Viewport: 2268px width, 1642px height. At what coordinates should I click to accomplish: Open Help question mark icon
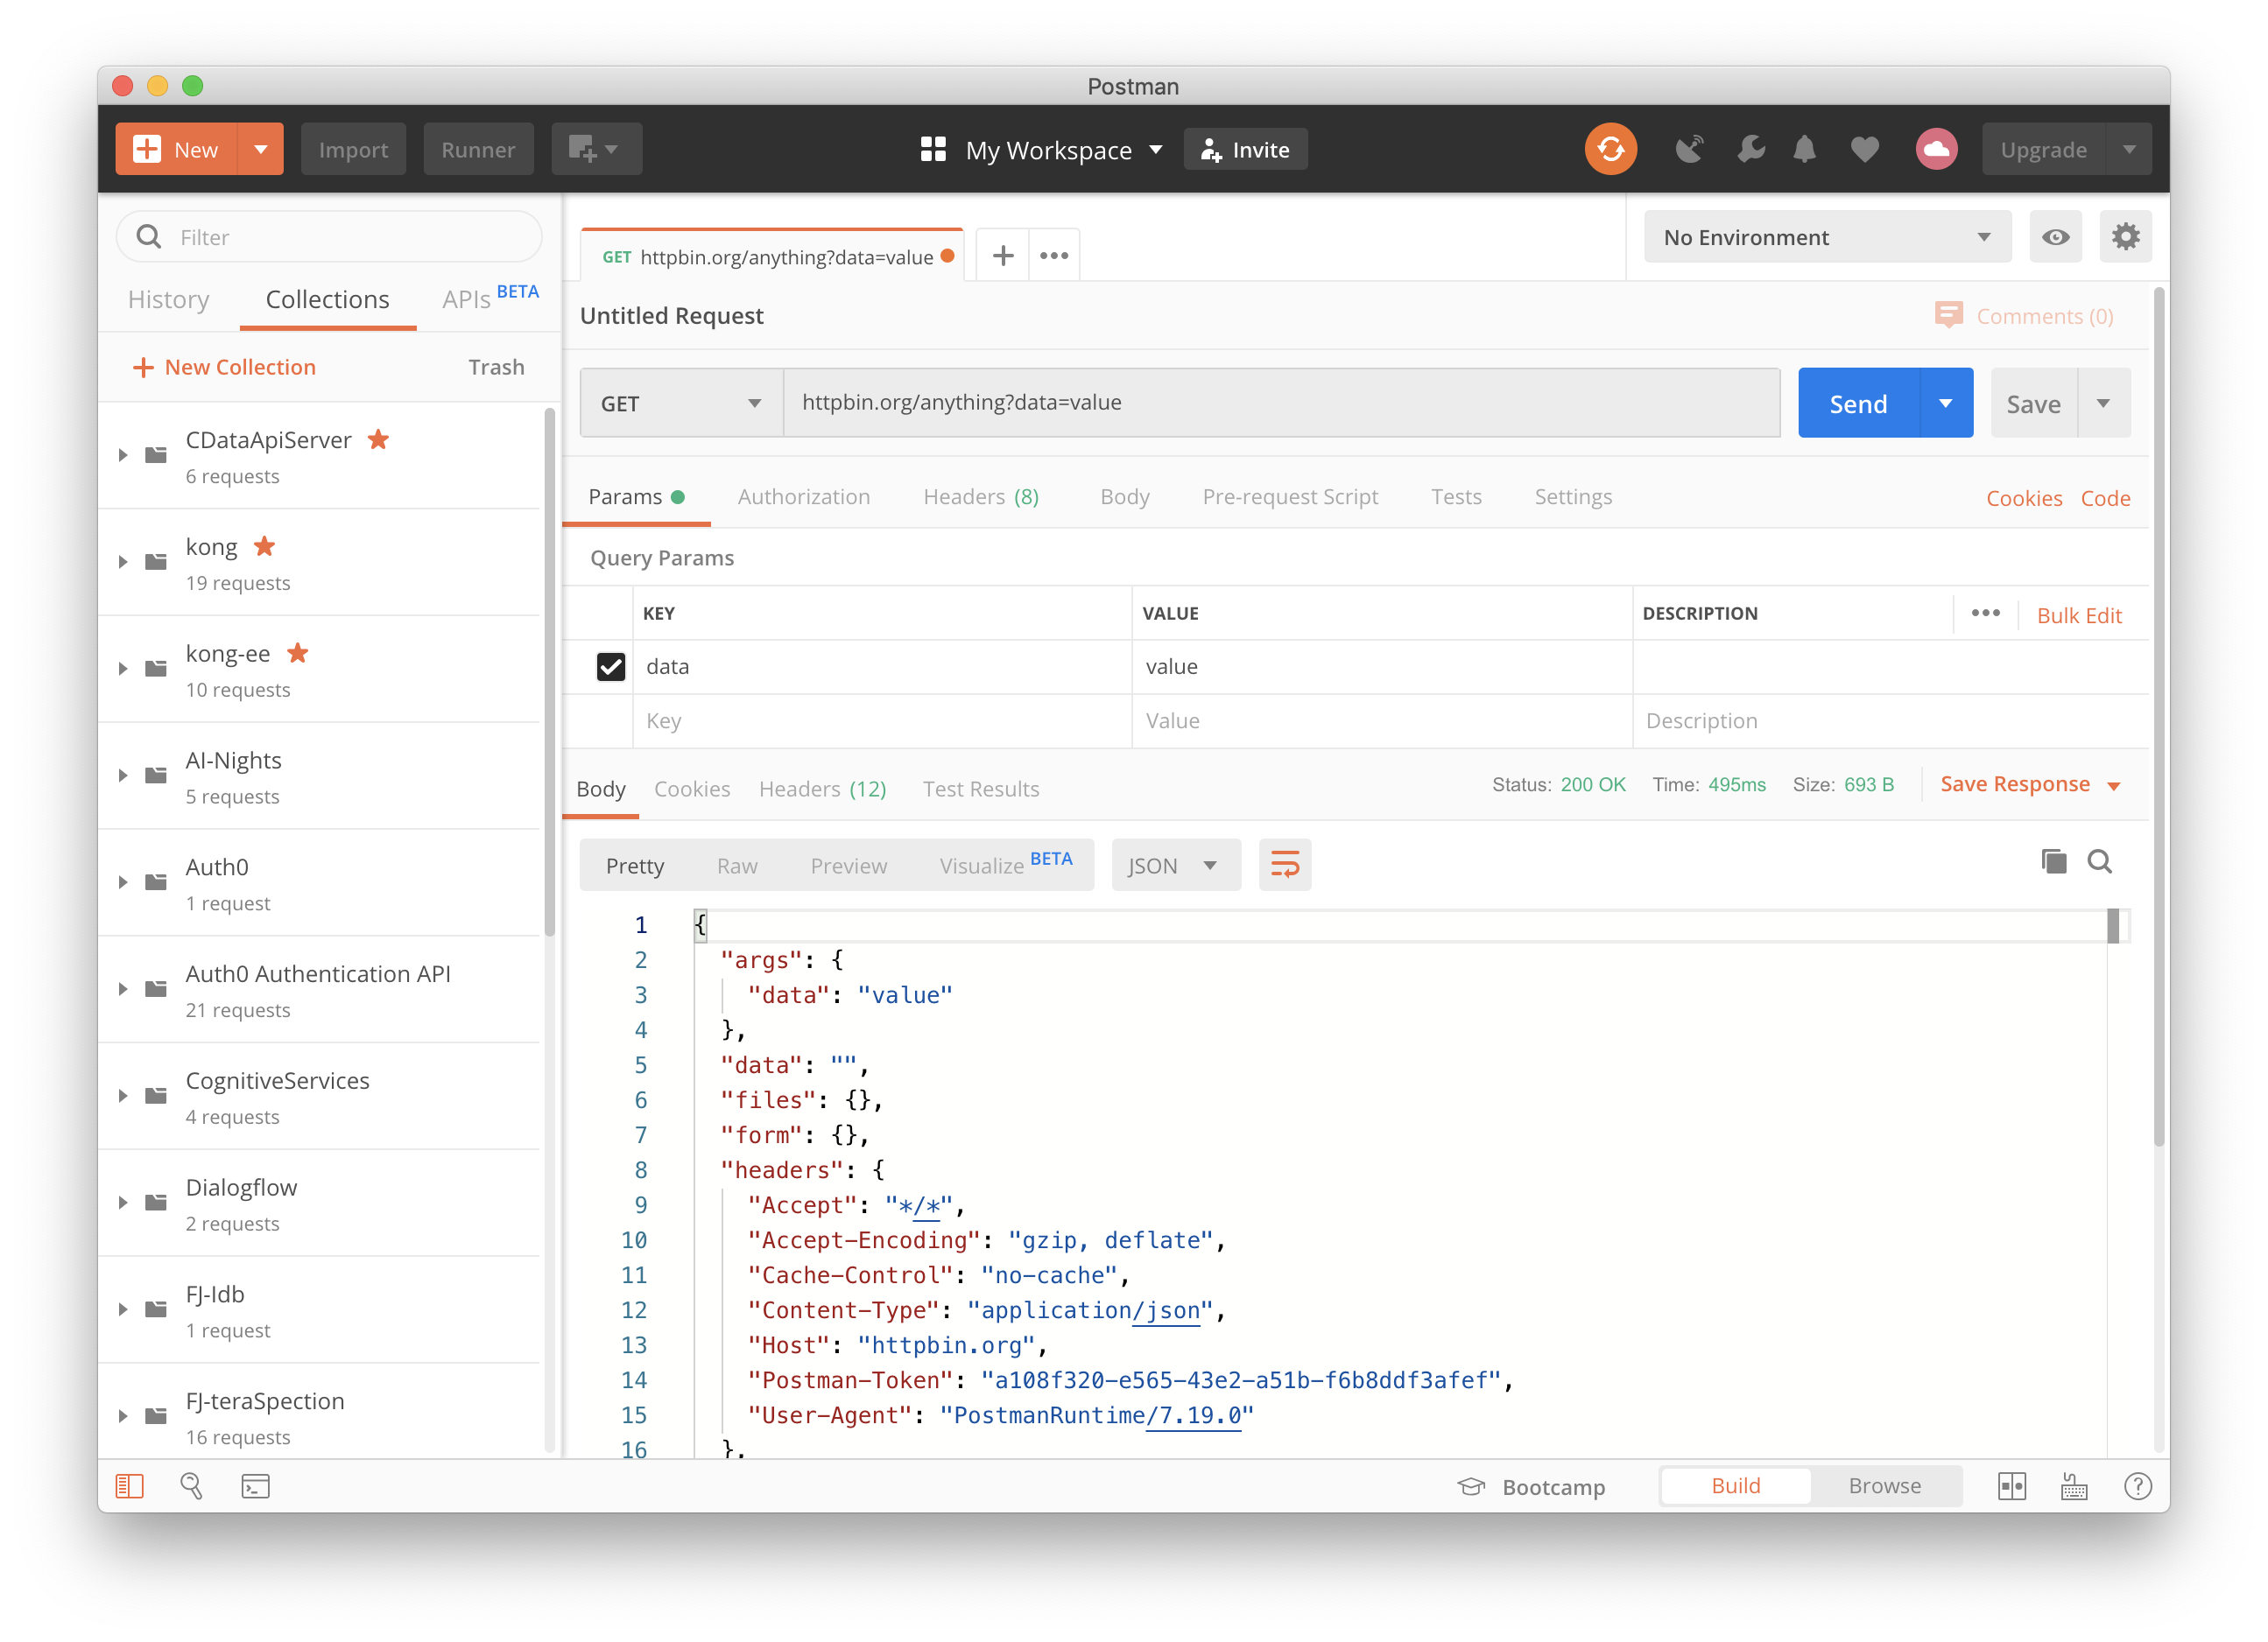tap(2137, 1486)
